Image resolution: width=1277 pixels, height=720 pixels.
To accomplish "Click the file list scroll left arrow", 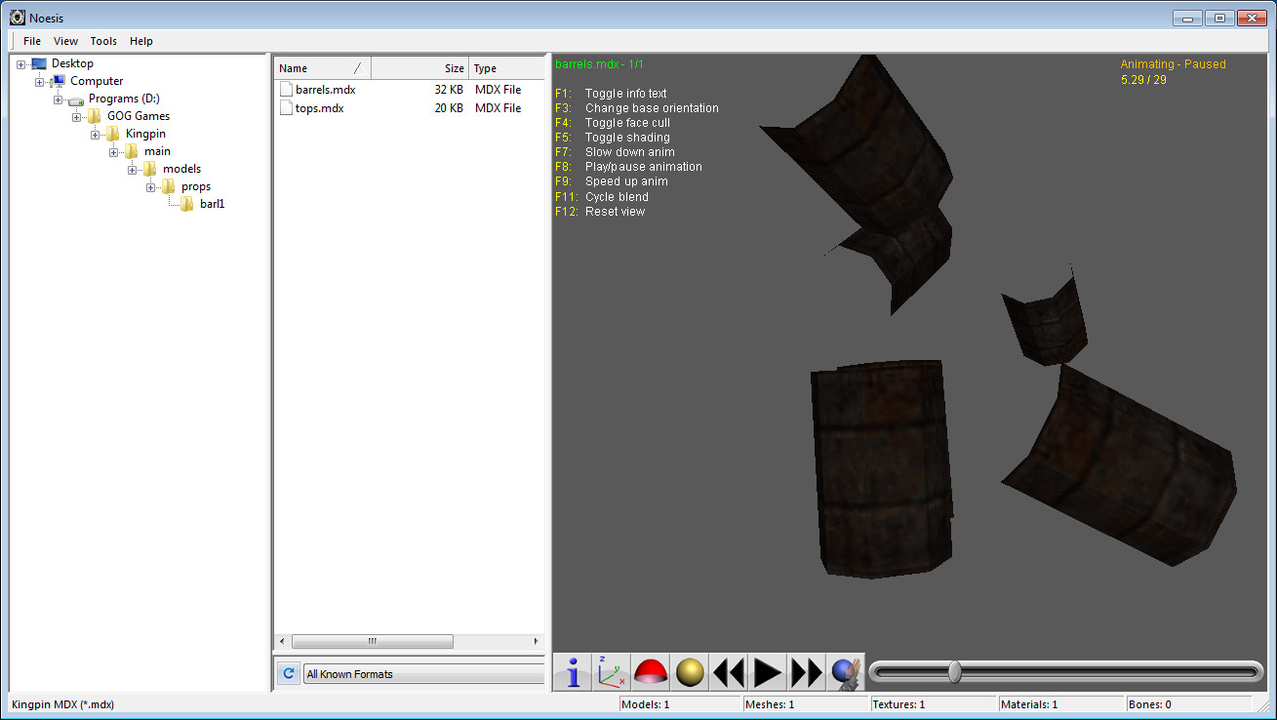I will [x=283, y=641].
